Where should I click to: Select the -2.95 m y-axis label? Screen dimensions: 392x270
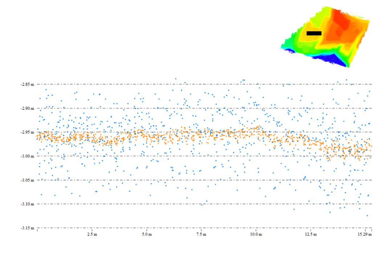[28, 132]
